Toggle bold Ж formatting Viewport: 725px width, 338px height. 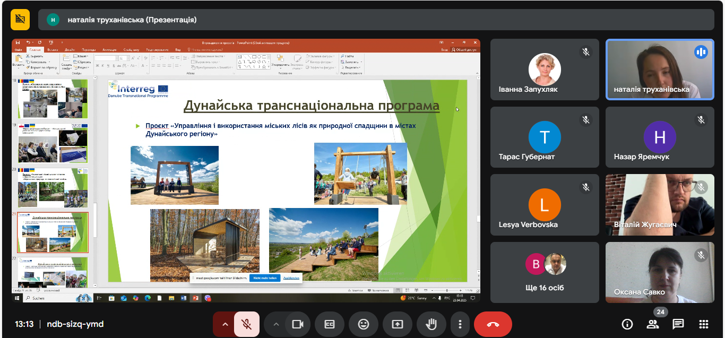[x=97, y=65]
